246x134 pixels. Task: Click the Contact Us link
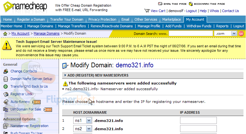[230, 11]
